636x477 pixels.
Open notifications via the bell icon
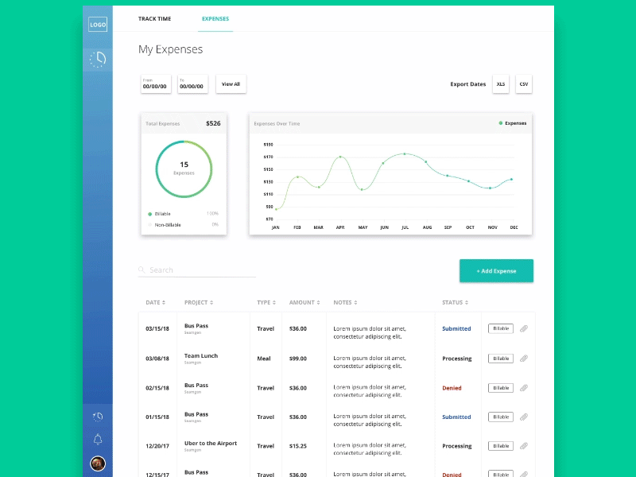(97, 439)
